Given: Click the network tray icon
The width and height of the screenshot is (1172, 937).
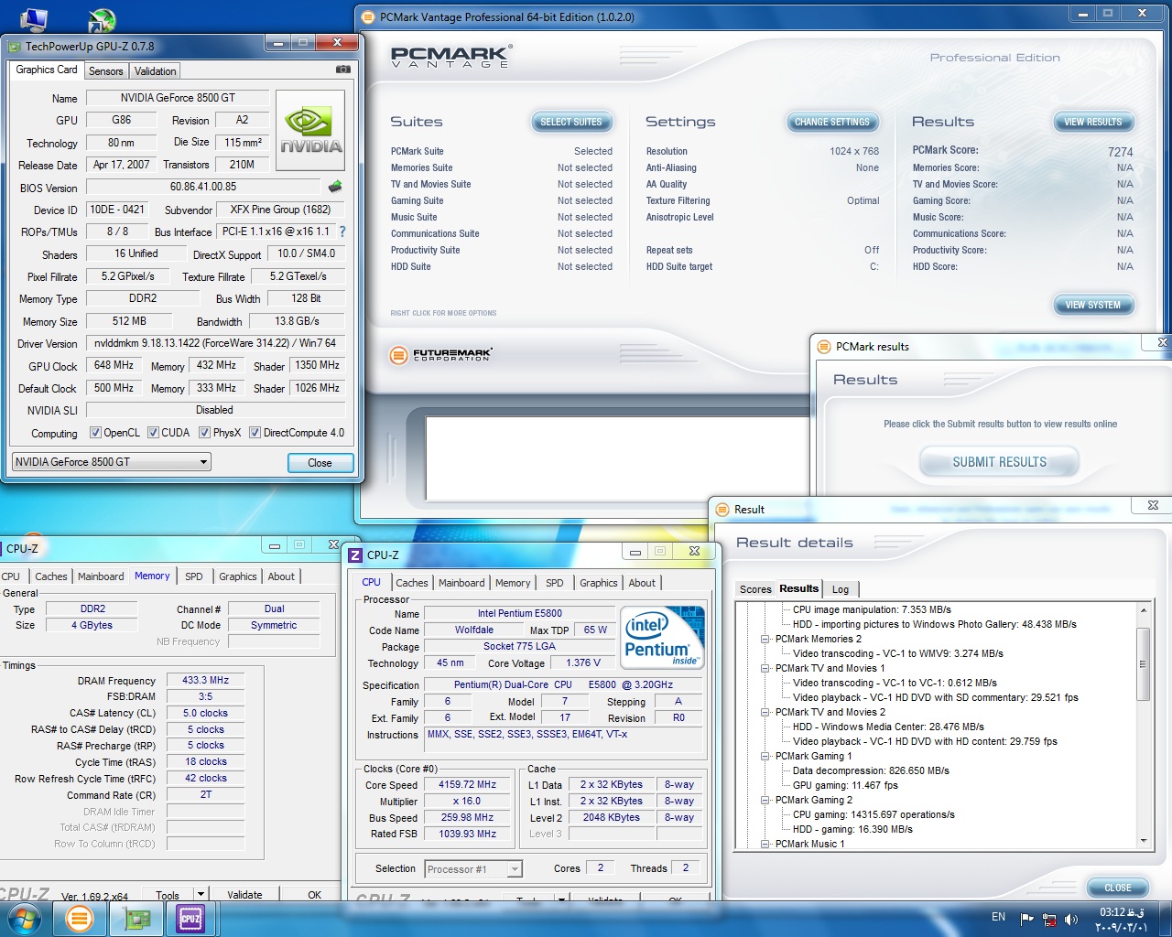Looking at the screenshot, I should pyautogui.click(x=1049, y=919).
